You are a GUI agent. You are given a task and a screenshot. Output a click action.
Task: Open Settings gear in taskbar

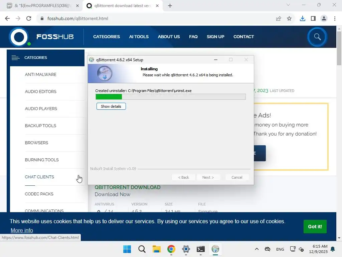pos(186,249)
